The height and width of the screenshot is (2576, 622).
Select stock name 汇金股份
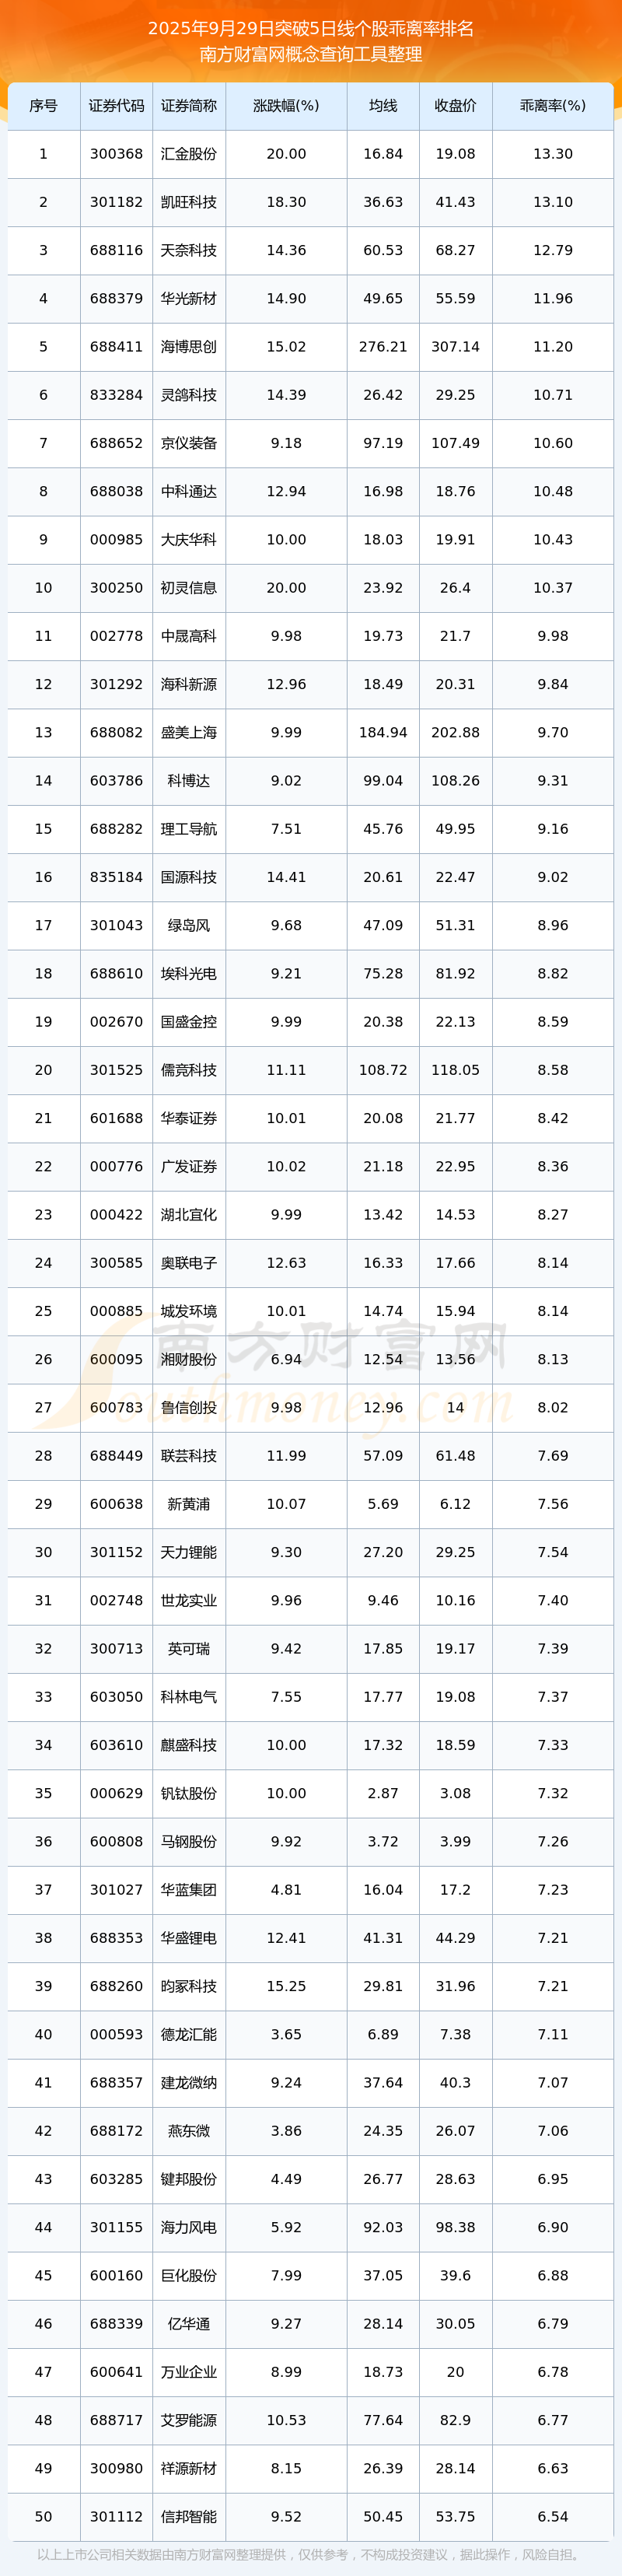(189, 154)
